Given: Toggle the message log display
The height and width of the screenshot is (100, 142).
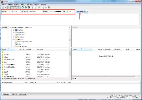Looking at the screenshot, I should (x=9, y=7).
